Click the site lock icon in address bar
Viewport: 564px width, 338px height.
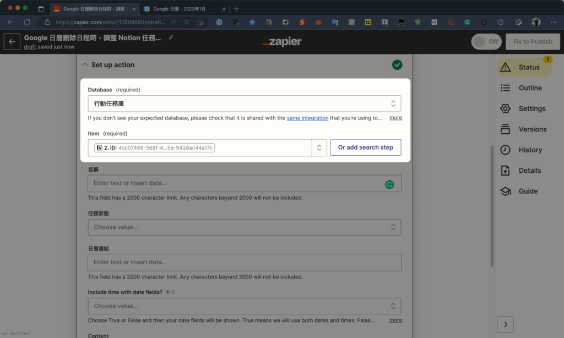tap(47, 22)
